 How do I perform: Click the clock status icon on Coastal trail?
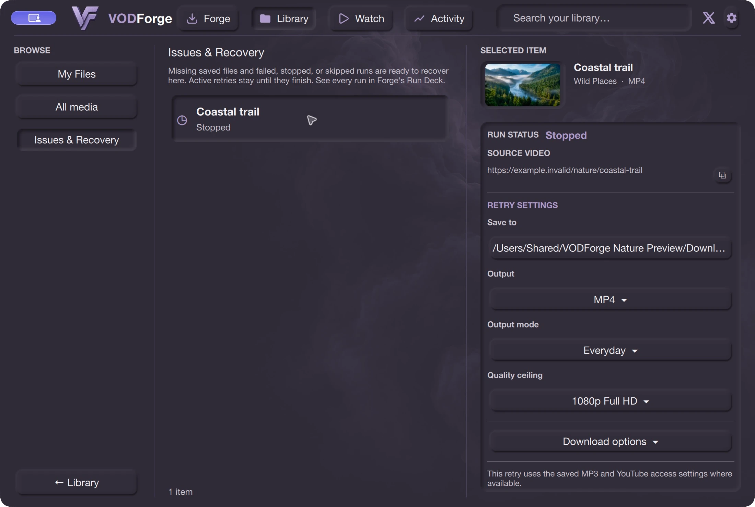click(182, 120)
